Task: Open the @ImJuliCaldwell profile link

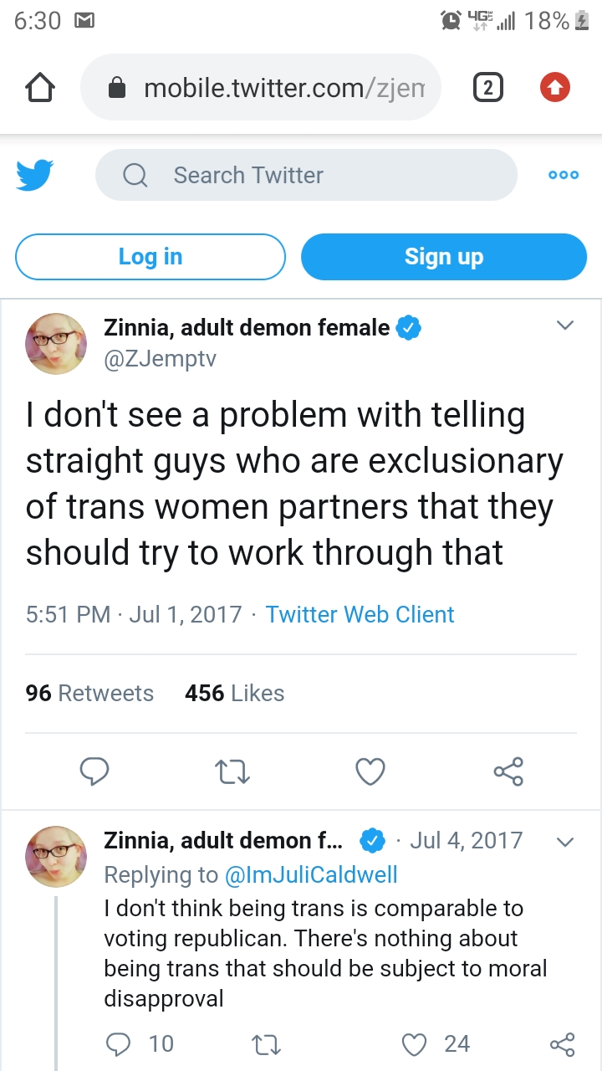Action: 311,874
